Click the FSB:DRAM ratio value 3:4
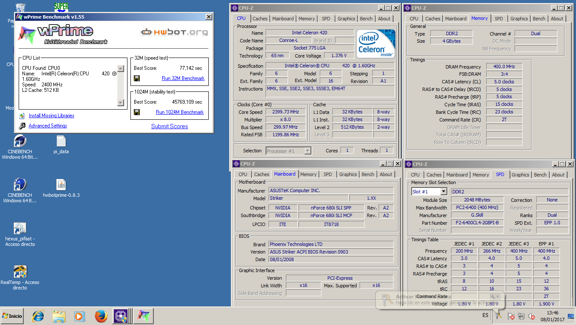The height and width of the screenshot is (325, 576). (x=504, y=74)
